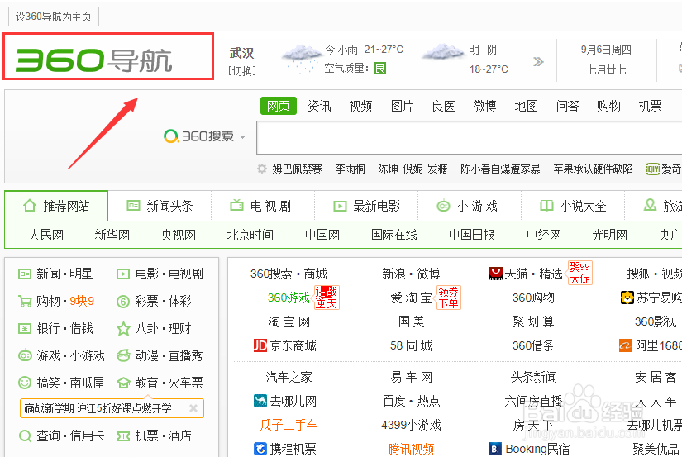Click tomorrow's cloudy weather icon
Screen dimensions: 682x457
(x=443, y=52)
